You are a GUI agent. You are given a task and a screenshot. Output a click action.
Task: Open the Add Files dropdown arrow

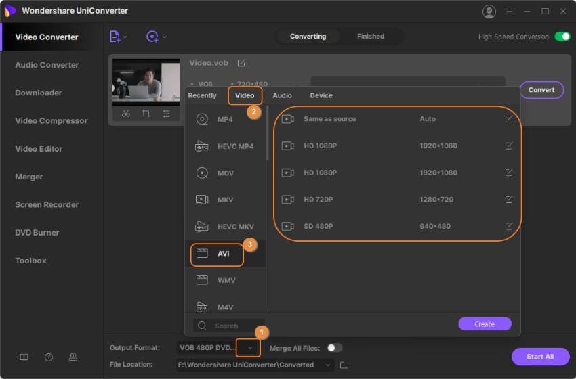(x=125, y=37)
